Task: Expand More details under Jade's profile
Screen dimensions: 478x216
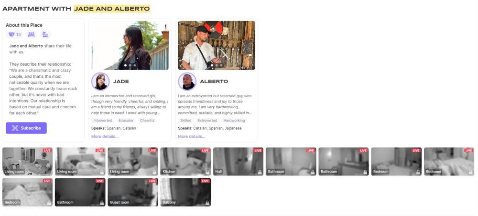Action: (105, 136)
